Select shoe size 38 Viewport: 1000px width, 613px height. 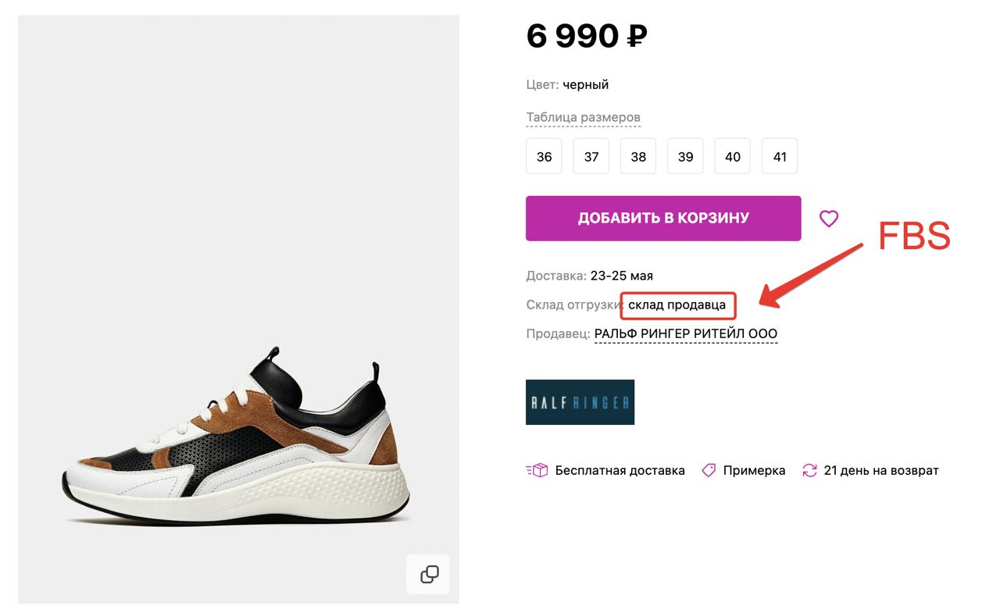(638, 156)
